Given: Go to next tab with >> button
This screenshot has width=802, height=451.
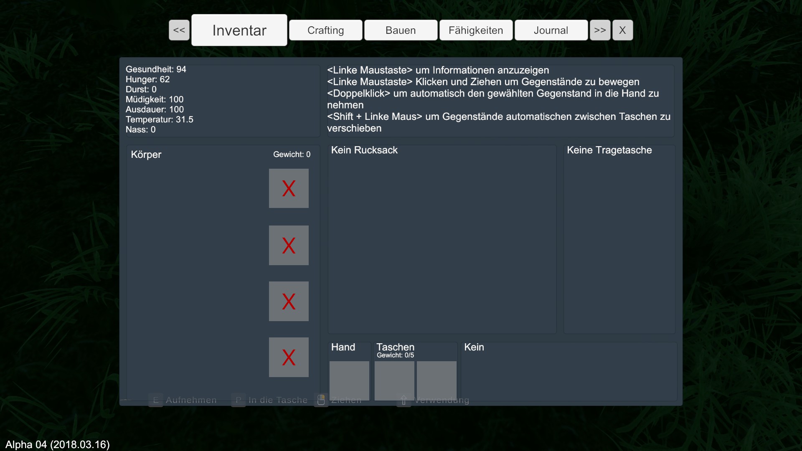Looking at the screenshot, I should 600,30.
